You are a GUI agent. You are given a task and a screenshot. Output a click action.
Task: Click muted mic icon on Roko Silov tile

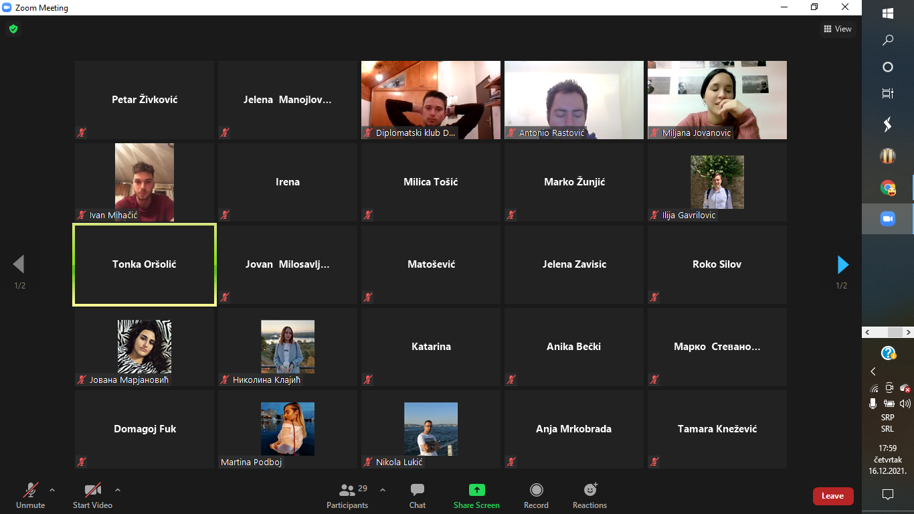click(x=654, y=297)
